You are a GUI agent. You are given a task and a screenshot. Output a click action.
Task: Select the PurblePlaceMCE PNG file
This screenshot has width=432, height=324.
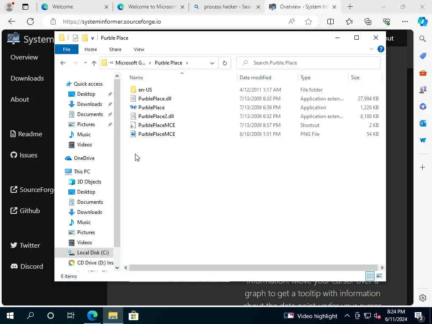[x=157, y=134]
